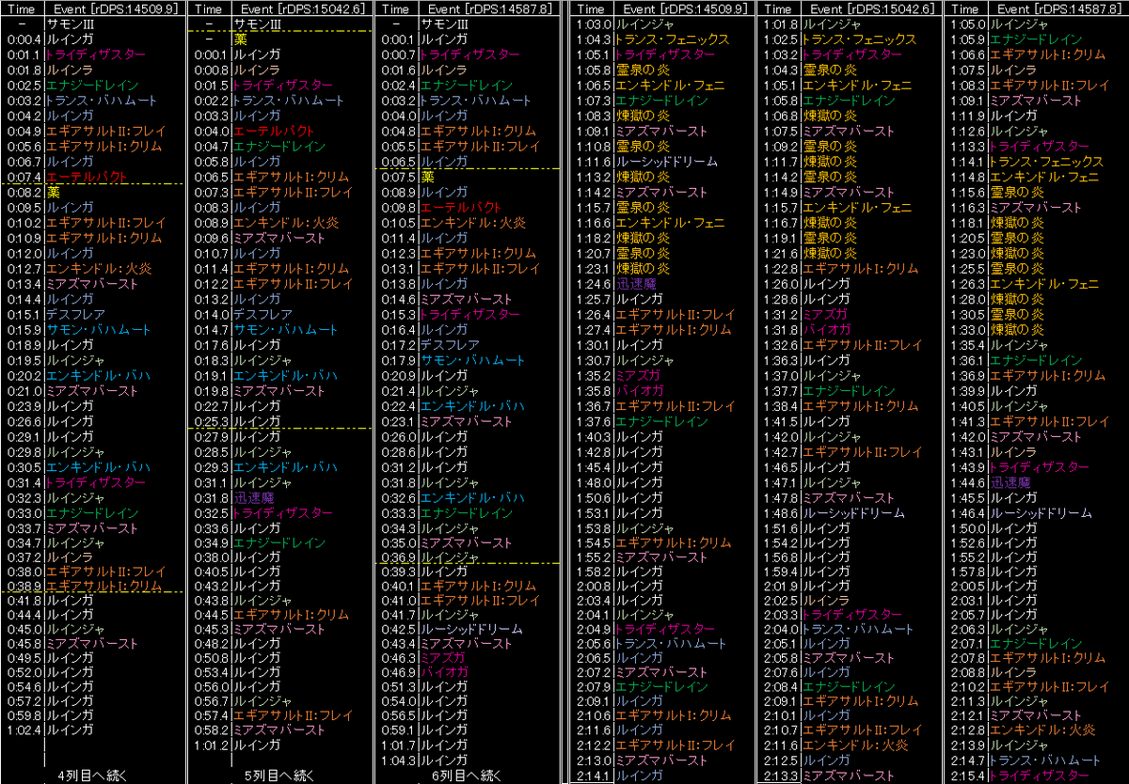
Task: Click エンキンドル・フェニ at 1:26.3
Action: click(x=1044, y=283)
